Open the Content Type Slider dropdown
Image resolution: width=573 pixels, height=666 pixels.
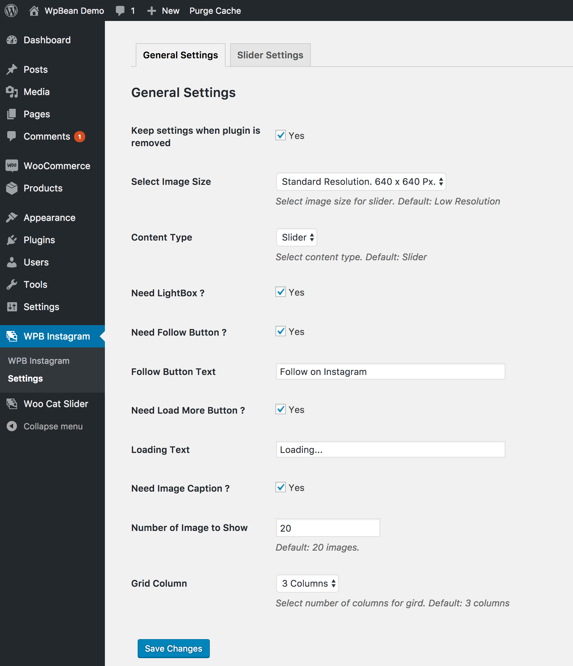[x=296, y=237]
